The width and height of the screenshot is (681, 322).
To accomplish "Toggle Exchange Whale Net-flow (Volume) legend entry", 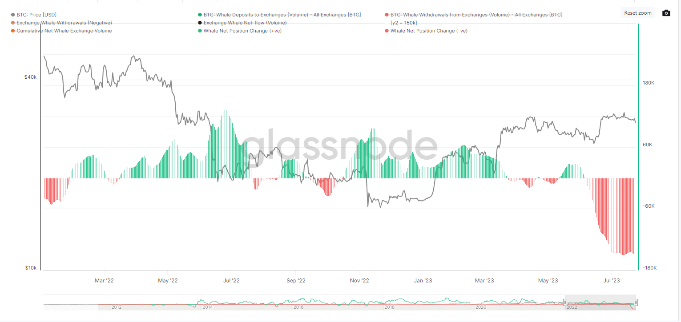I will tap(242, 23).
